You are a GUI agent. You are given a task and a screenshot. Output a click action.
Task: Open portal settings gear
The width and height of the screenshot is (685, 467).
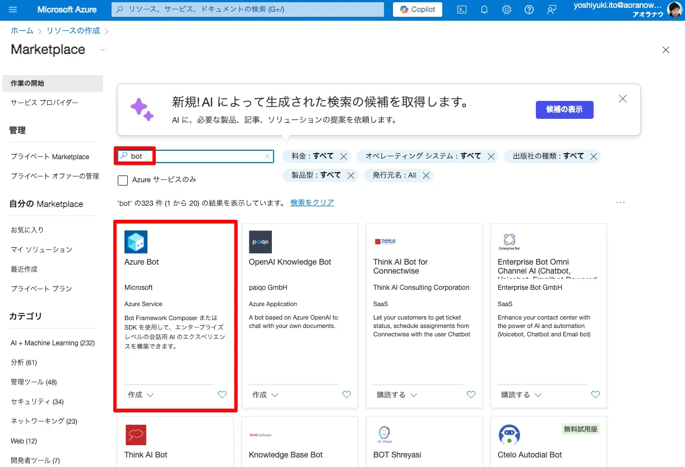click(x=507, y=10)
